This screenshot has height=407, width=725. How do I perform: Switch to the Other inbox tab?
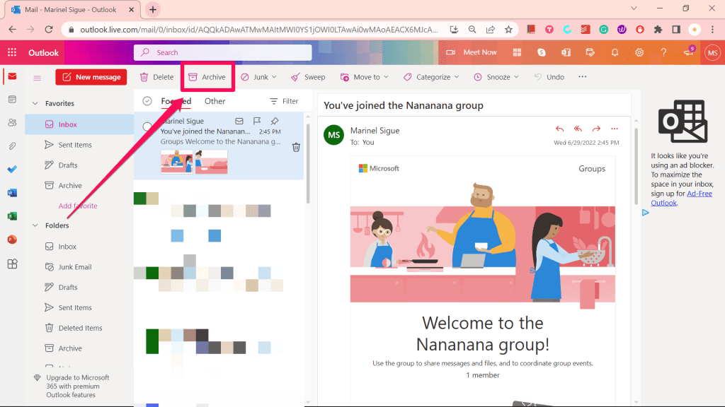click(215, 101)
